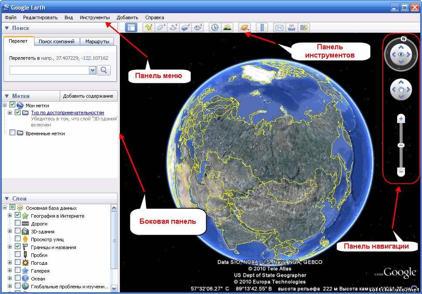Disable the Границы и названия checkbox

[x=17, y=246]
